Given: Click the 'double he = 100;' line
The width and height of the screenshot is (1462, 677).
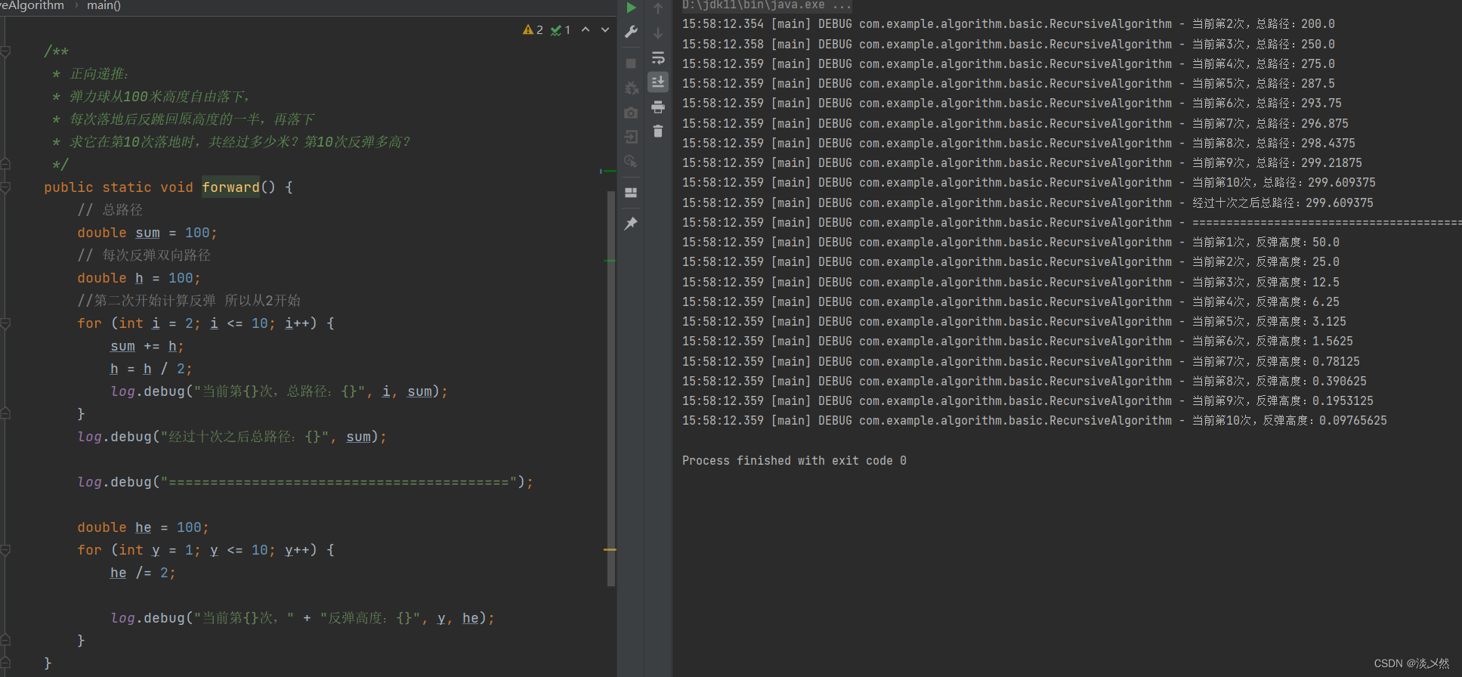Looking at the screenshot, I should coord(143,527).
